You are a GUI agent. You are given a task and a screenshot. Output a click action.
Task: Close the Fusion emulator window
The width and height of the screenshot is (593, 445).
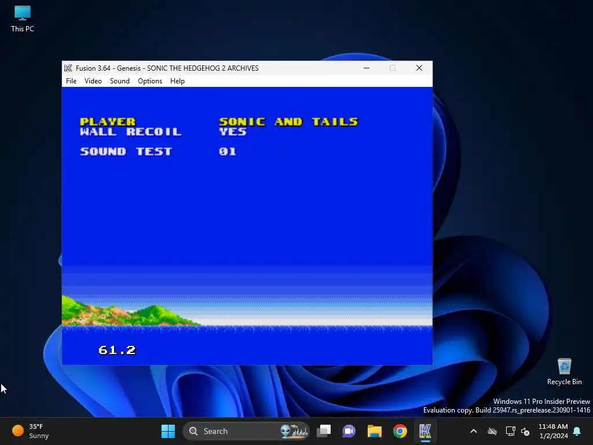pyautogui.click(x=419, y=68)
